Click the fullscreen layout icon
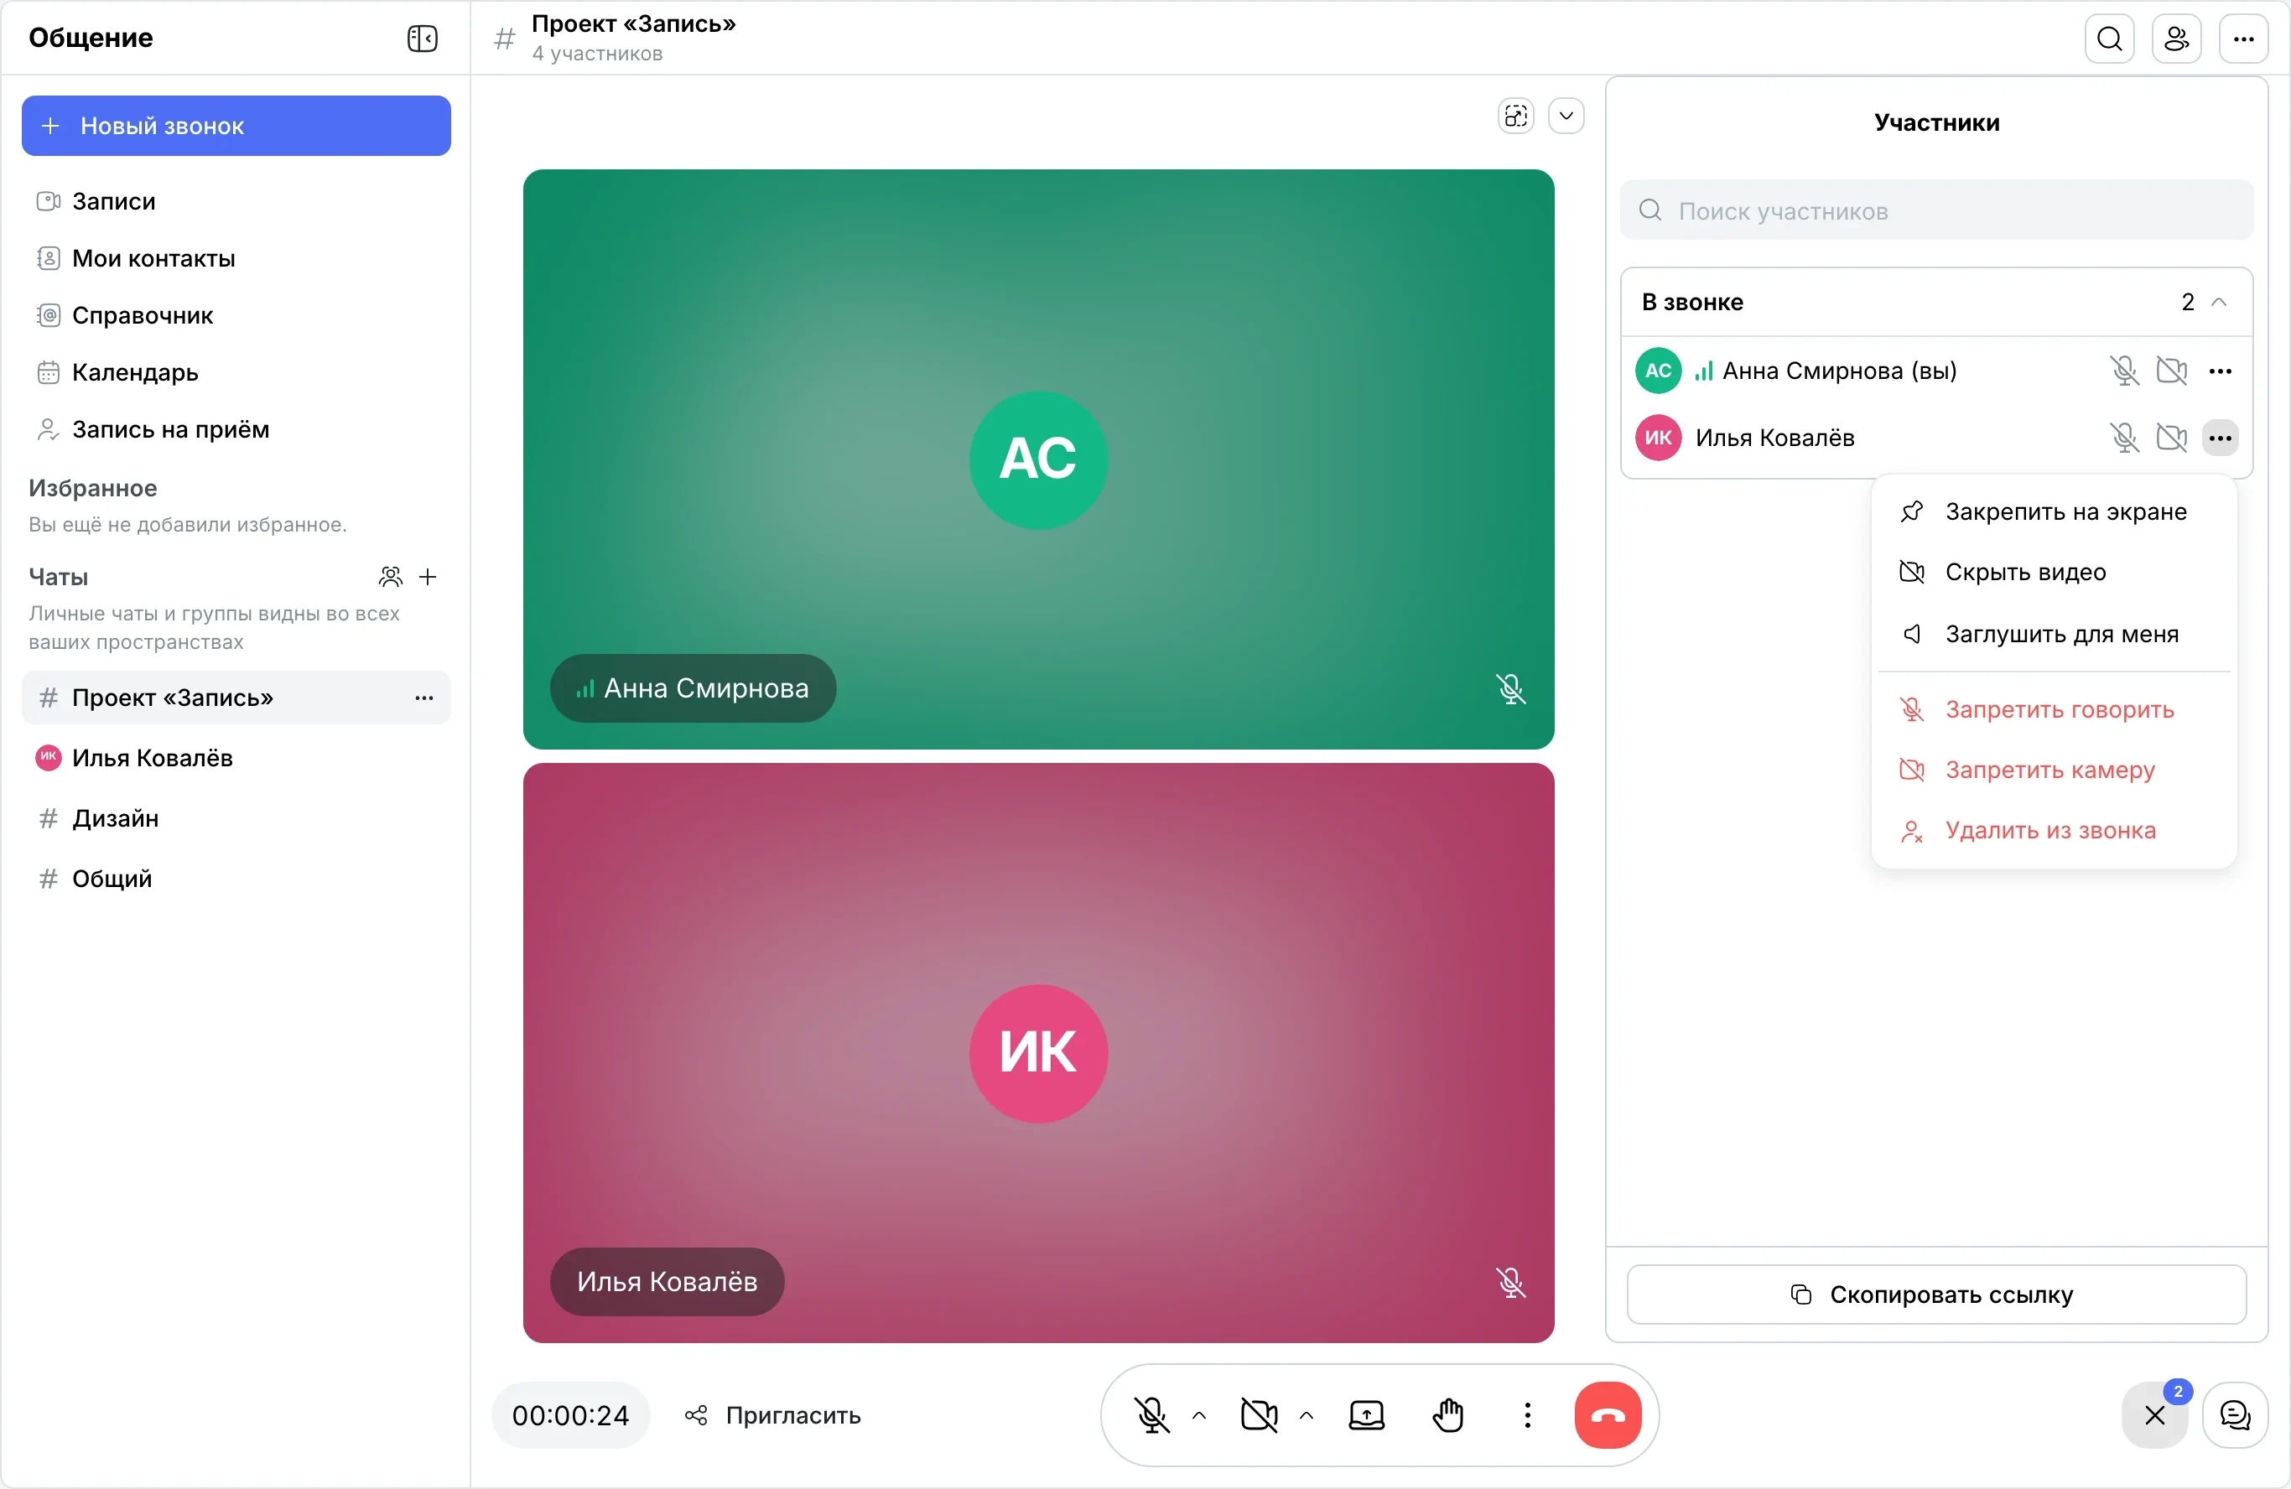Image resolution: width=2291 pixels, height=1489 pixels. (x=1516, y=117)
